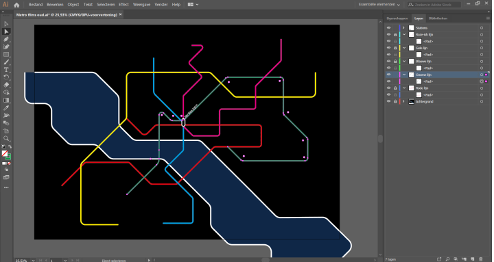Select the Blend tool

point(6,123)
